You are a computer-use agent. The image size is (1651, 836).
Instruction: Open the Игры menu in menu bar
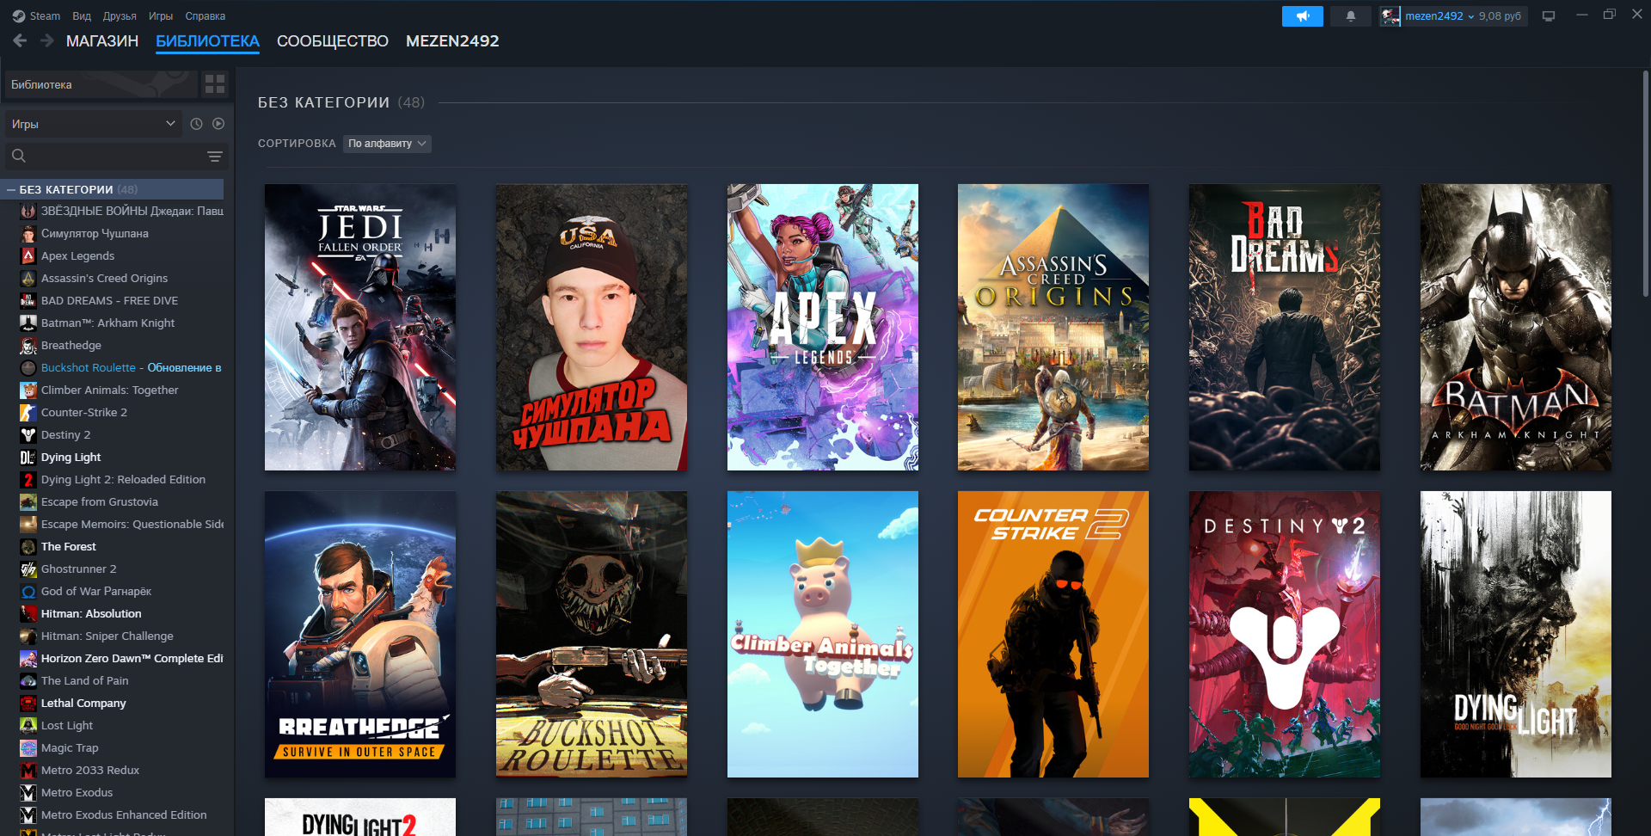161,16
